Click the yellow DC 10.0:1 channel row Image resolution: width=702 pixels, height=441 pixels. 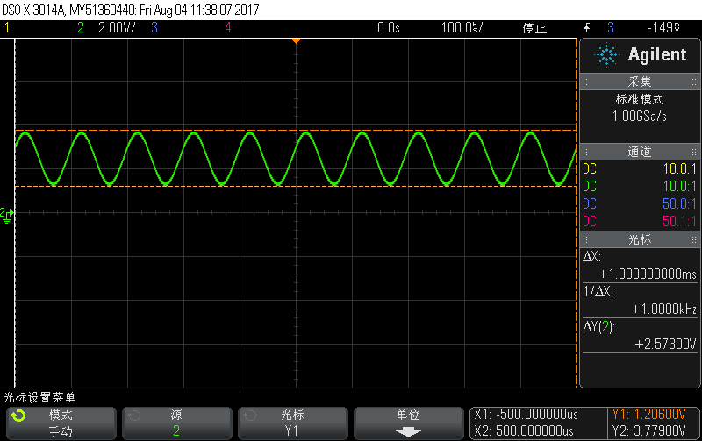pos(640,169)
